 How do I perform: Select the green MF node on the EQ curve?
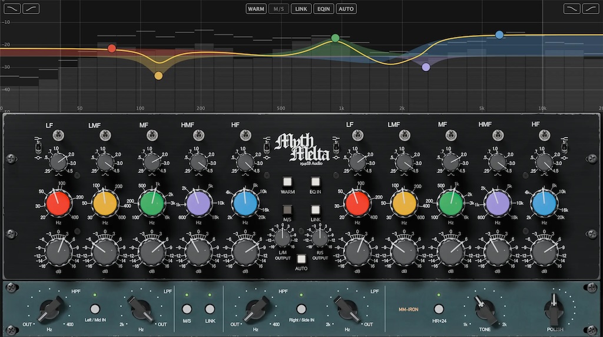click(x=335, y=38)
